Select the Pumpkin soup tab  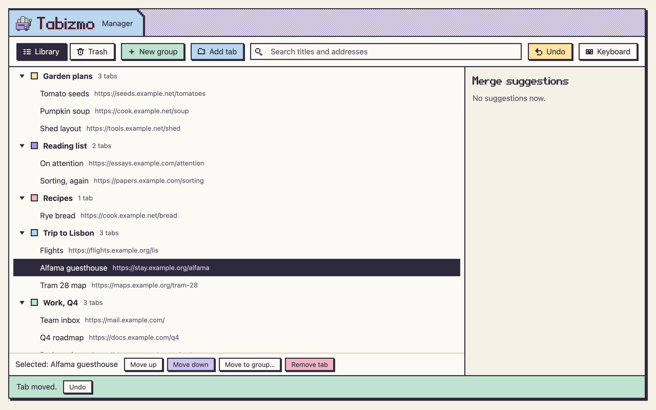click(x=237, y=111)
